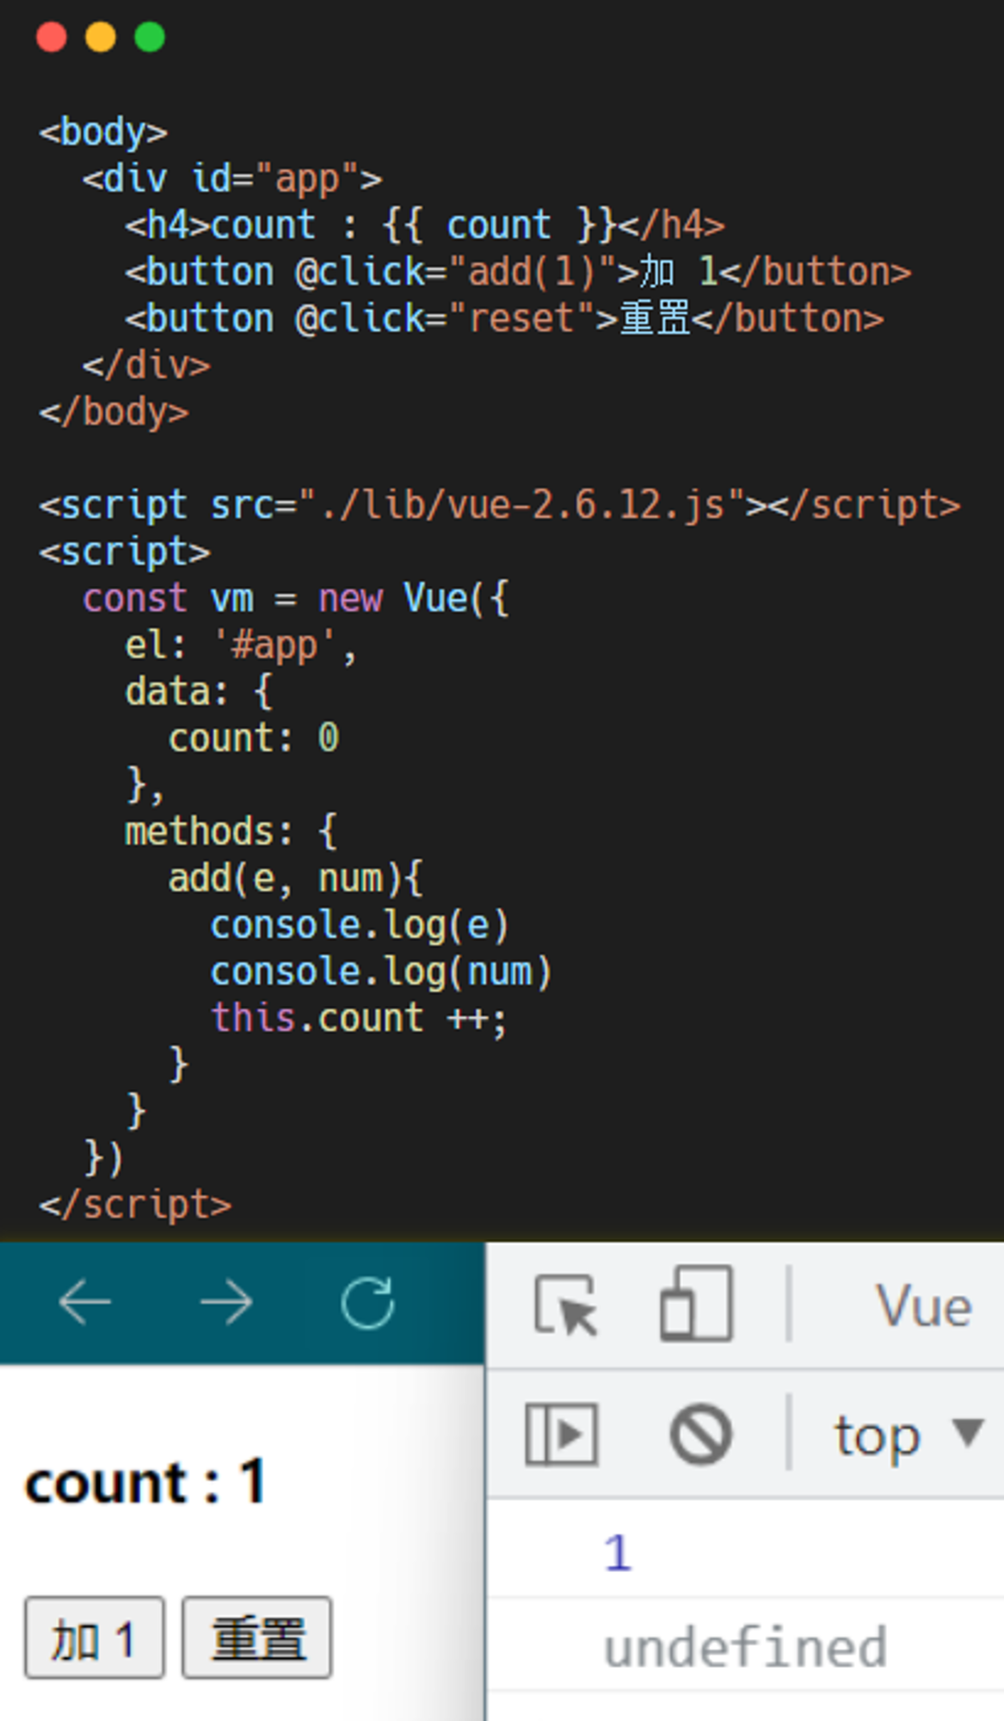The width and height of the screenshot is (1004, 1721).
Task: Click the yellow minimize window dot
Action: tap(101, 37)
